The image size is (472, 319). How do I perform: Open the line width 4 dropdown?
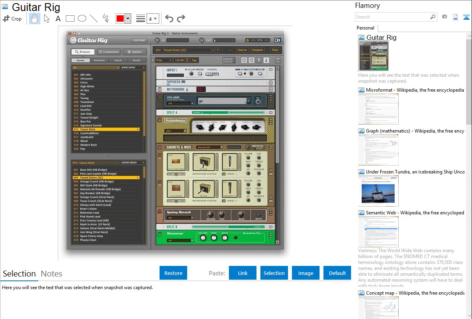point(153,18)
